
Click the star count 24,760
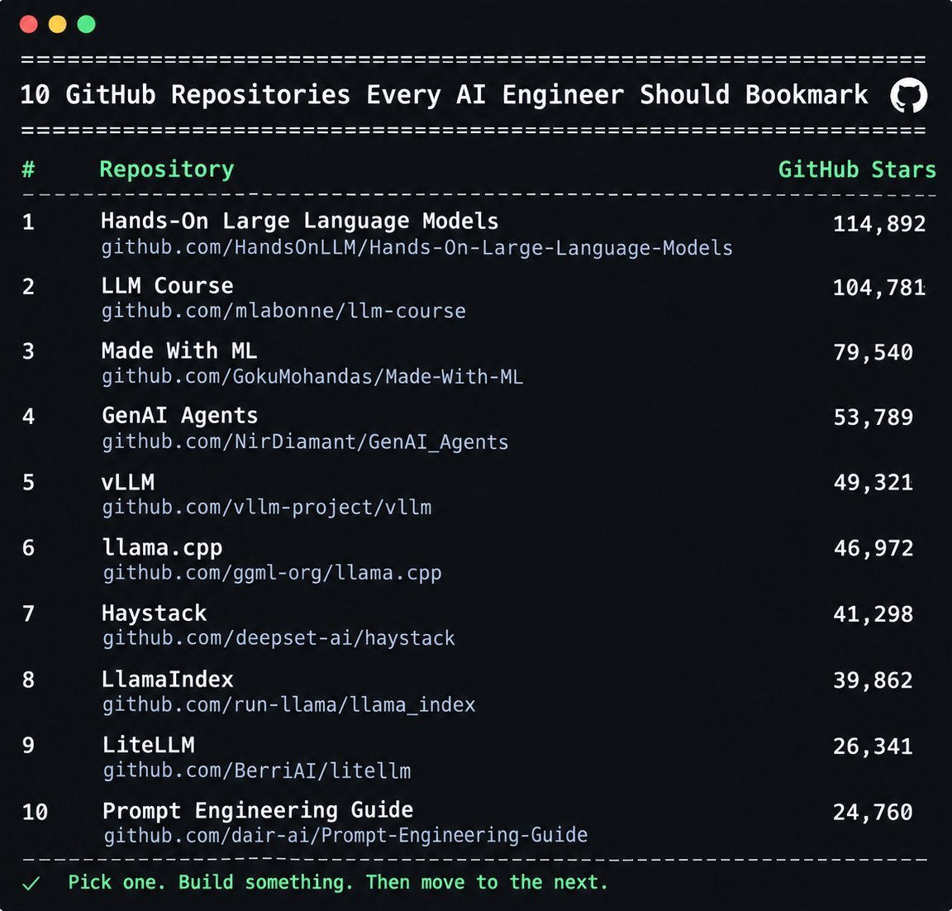pos(873,812)
